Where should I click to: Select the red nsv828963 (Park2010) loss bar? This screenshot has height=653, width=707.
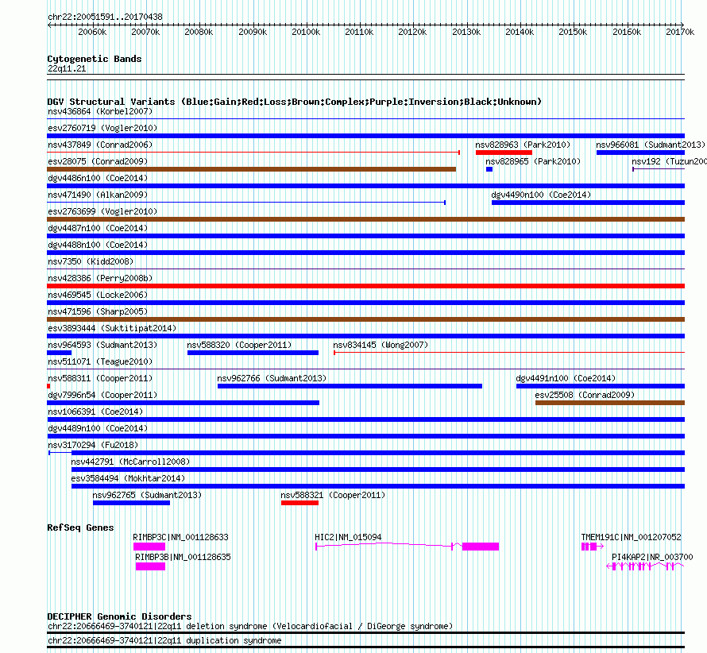(504, 153)
